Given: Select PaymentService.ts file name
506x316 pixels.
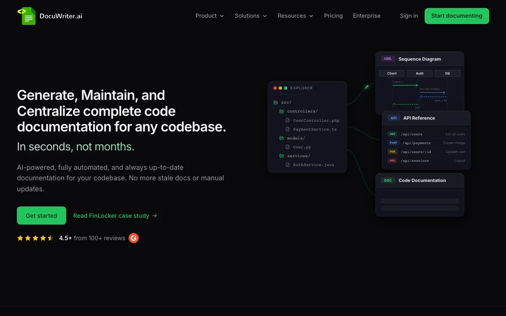Looking at the screenshot, I should coord(315,129).
